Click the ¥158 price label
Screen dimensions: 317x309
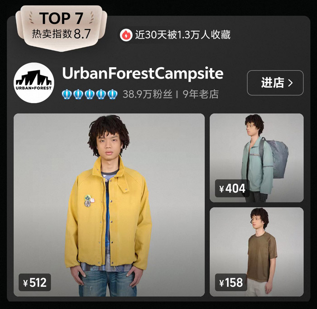click(x=231, y=283)
